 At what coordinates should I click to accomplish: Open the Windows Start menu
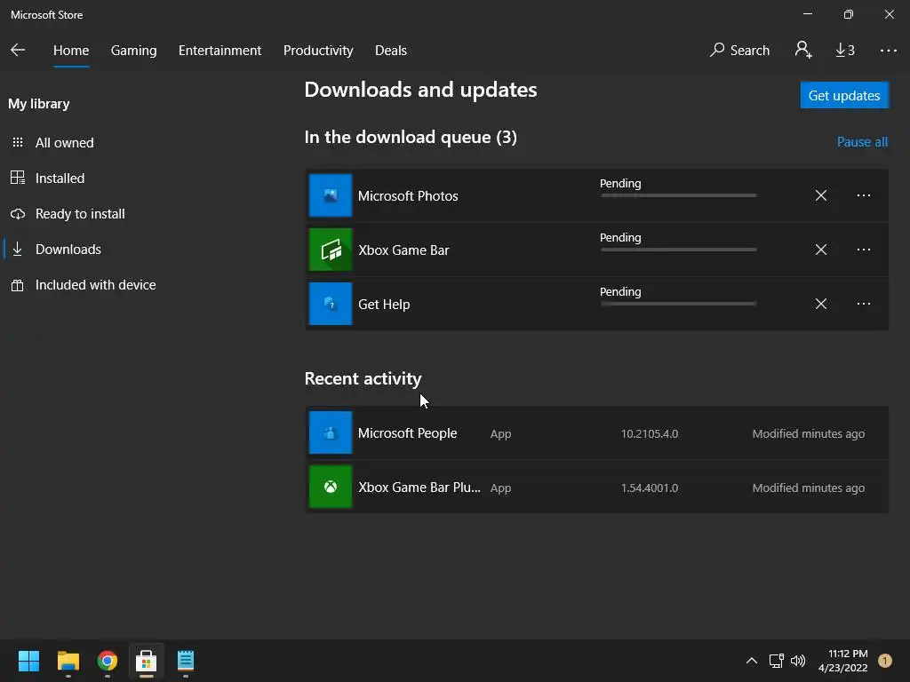[x=28, y=661]
